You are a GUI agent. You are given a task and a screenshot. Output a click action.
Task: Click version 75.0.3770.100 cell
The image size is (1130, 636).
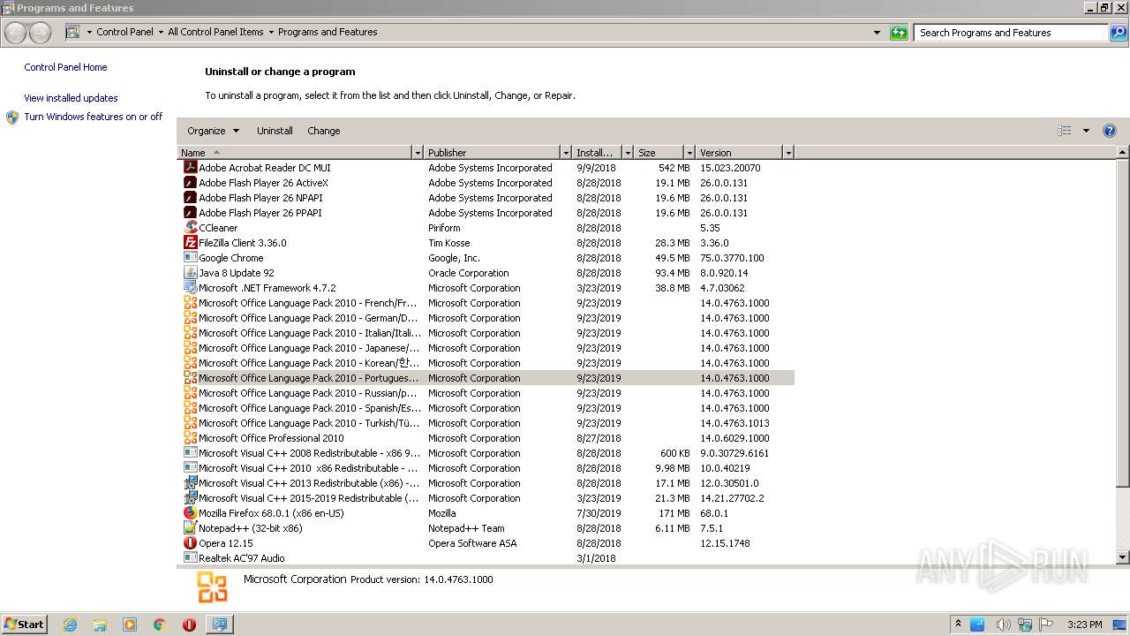pyautogui.click(x=732, y=258)
